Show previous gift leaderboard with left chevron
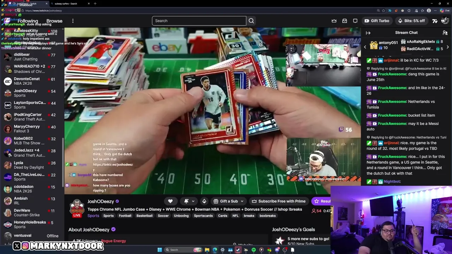The width and height of the screenshot is (452, 254). (x=365, y=47)
